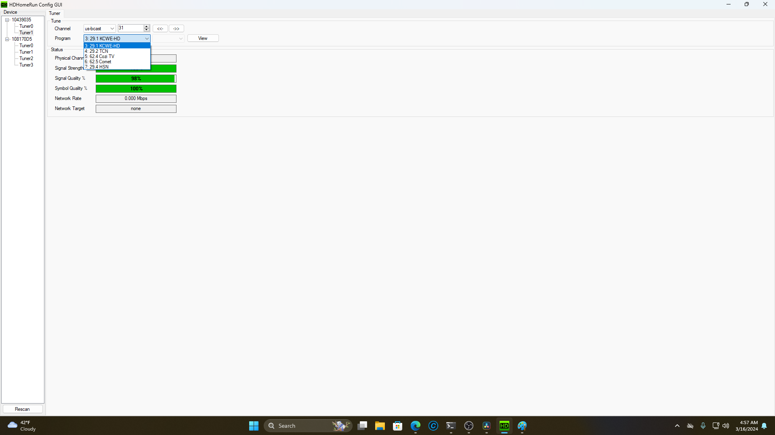Open the rightmost globe app in taskbar
775x435 pixels.
[522, 426]
